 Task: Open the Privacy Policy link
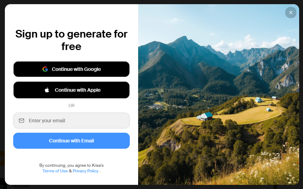click(x=86, y=171)
